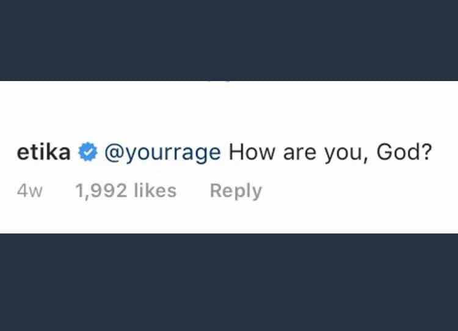Click Reply under etika's comment
This screenshot has height=331, width=458.
pyautogui.click(x=235, y=191)
